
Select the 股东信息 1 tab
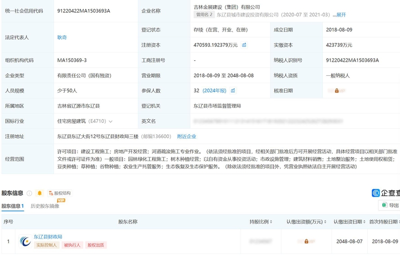pos(12,206)
